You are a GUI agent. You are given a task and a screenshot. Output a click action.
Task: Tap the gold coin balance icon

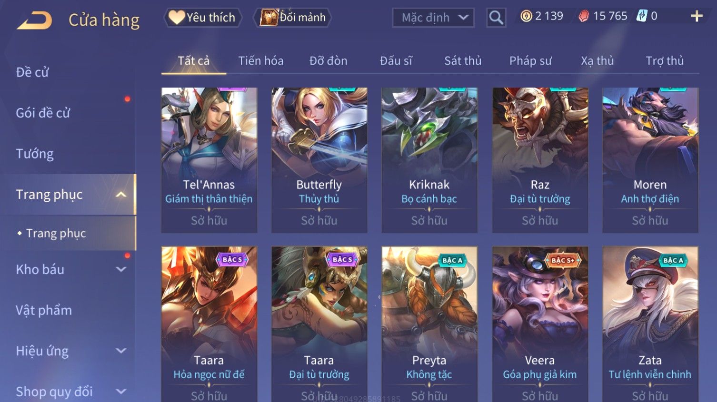pos(526,17)
